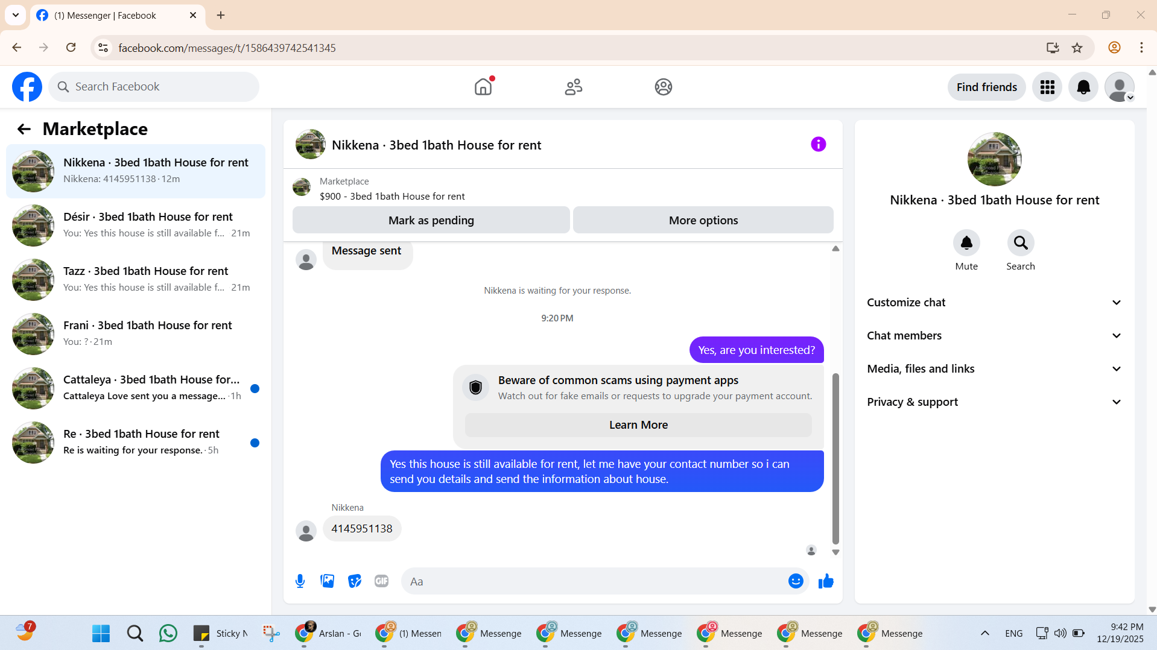View site information icon in address bar
The height and width of the screenshot is (650, 1157).
tap(103, 48)
